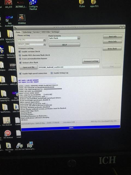The image size is (131, 175).
Task: Select the LG 2-3G Tool desktop icon
Action: pos(20,147)
